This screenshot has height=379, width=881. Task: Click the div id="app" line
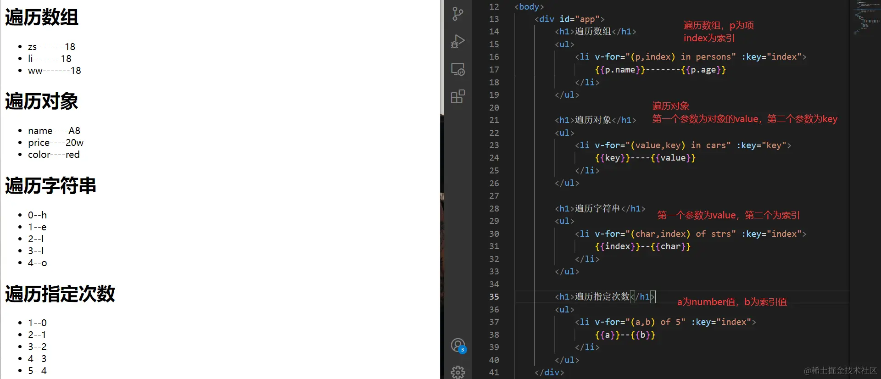tap(569, 19)
